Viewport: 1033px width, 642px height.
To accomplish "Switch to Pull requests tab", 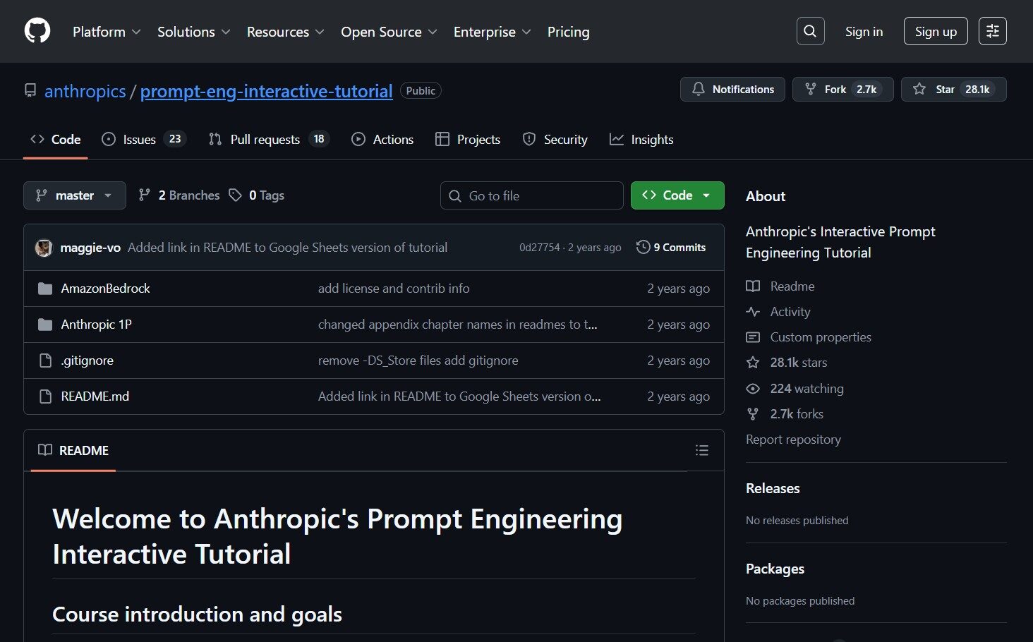I will pyautogui.click(x=265, y=140).
